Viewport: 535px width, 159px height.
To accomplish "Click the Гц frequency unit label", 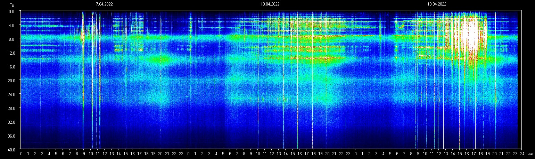I will pos(12,5).
